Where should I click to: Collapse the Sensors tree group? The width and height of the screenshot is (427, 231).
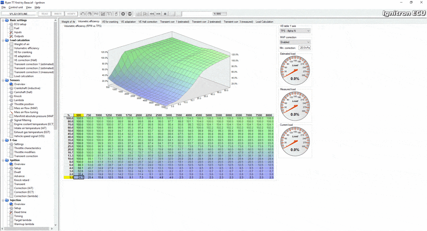coord(3,80)
